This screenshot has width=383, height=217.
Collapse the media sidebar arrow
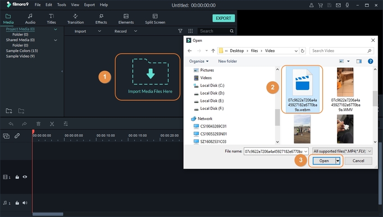(62, 71)
